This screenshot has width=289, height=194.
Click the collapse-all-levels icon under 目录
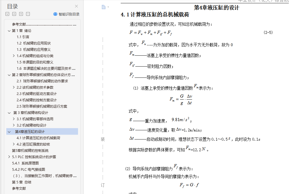point(14,14)
